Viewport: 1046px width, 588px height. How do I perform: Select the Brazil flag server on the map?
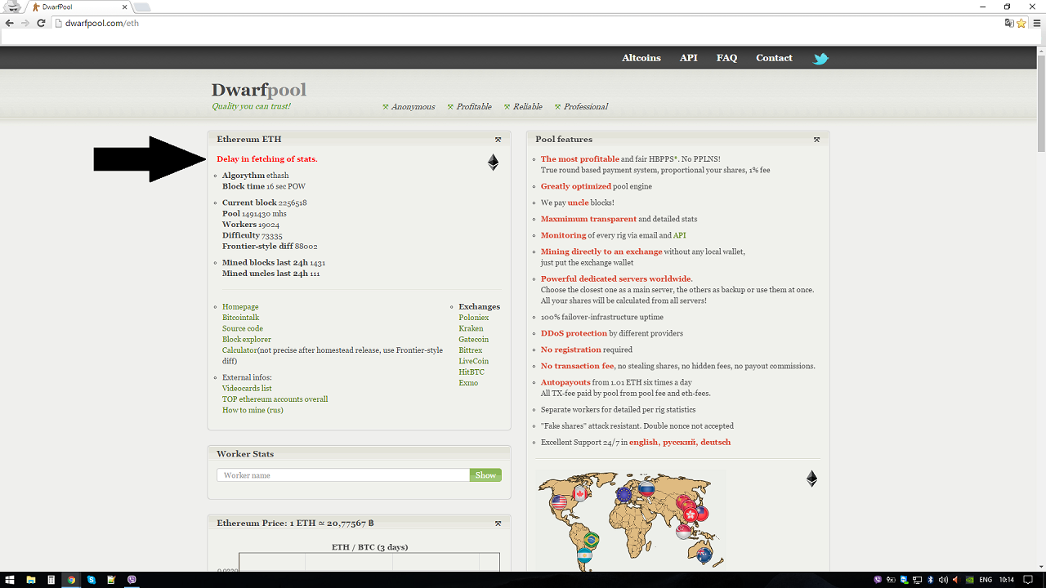(x=591, y=540)
